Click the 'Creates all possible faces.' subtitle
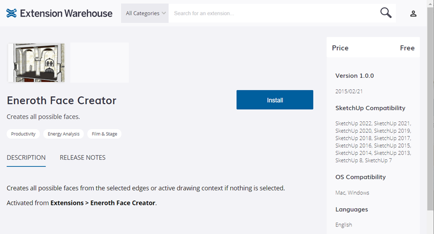The height and width of the screenshot is (234, 434). 43,117
